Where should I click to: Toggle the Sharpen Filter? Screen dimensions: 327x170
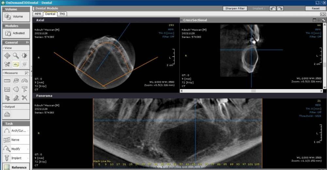(235, 8)
